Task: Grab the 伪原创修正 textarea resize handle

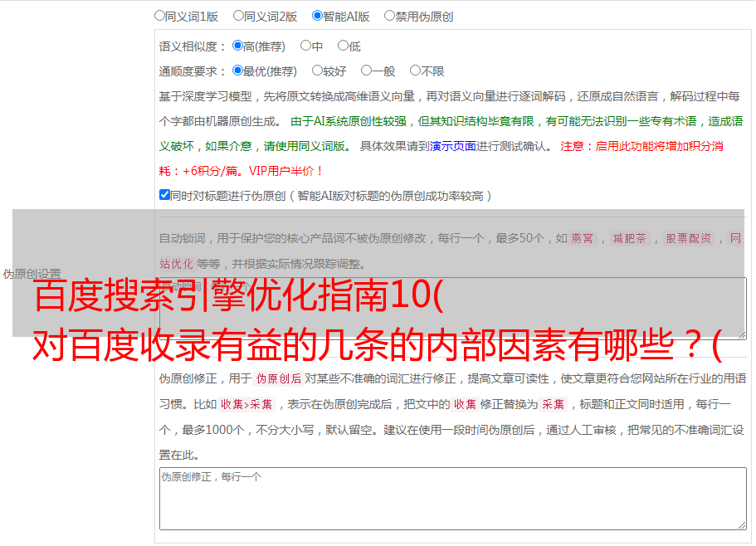Action: click(742, 526)
